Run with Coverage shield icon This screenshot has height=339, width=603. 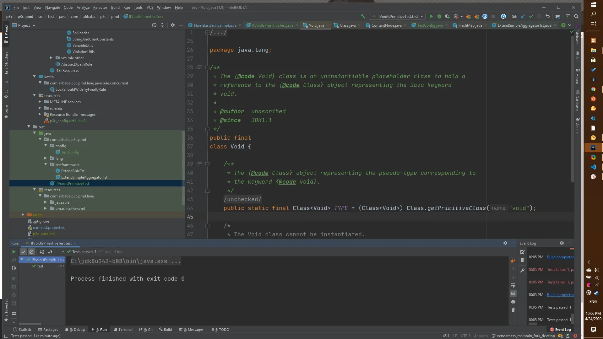point(448,16)
